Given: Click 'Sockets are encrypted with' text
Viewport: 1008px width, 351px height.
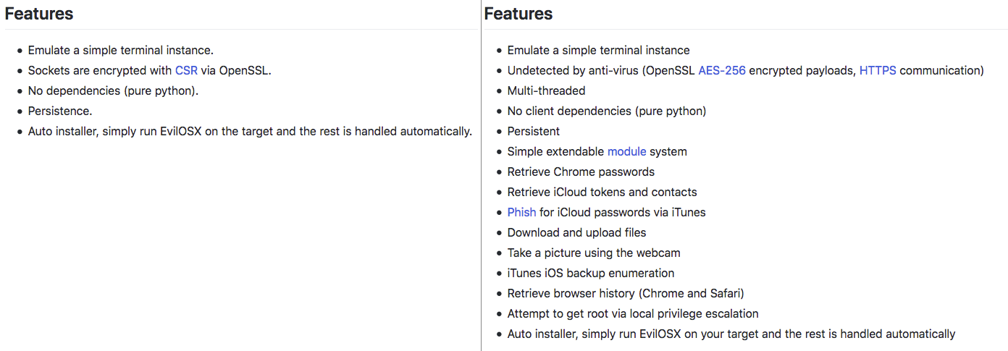Looking at the screenshot, I should point(100,71).
